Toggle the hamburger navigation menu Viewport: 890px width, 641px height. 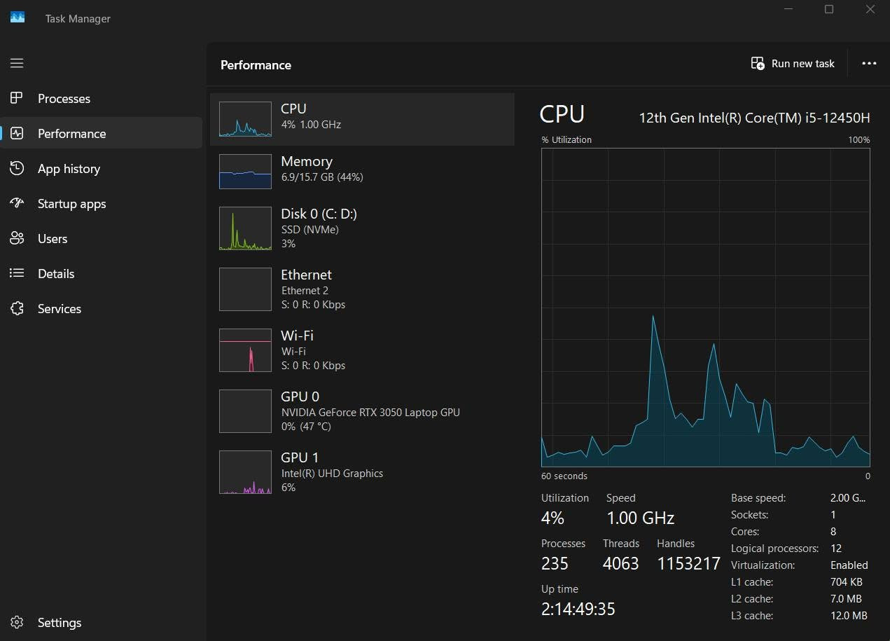point(17,63)
